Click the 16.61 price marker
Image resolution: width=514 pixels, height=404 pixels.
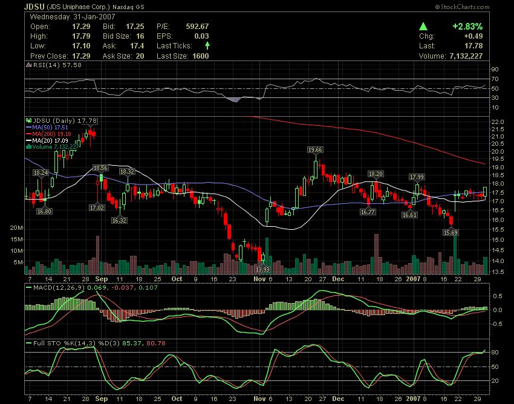(x=409, y=215)
